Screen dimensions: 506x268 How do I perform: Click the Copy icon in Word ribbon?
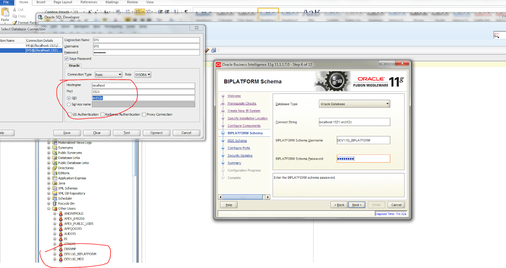(x=15, y=16)
